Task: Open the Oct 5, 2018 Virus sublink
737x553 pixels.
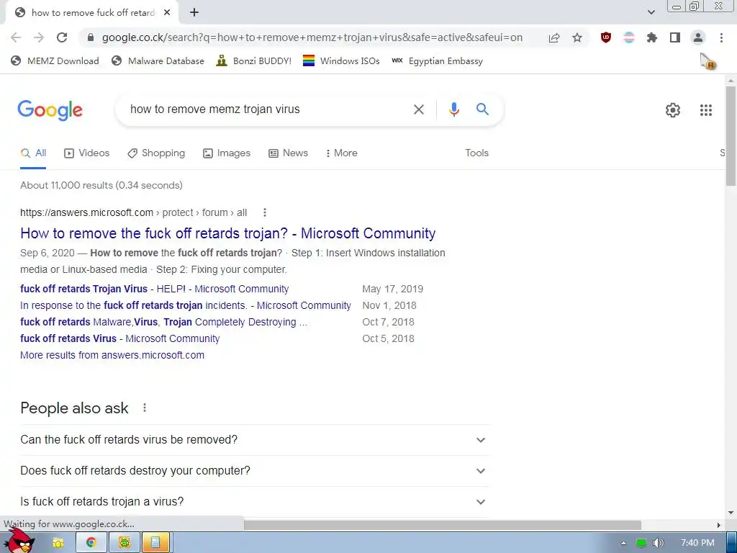Action: coord(120,338)
